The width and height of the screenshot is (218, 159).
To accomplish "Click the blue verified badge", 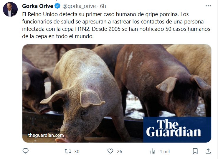I will click(57, 6).
